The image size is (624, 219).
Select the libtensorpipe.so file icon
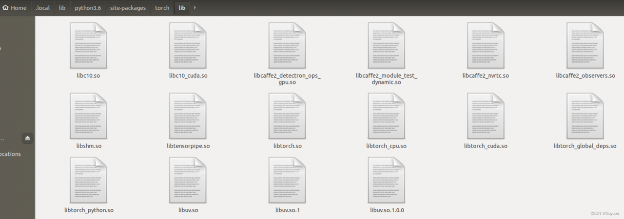pyautogui.click(x=188, y=116)
